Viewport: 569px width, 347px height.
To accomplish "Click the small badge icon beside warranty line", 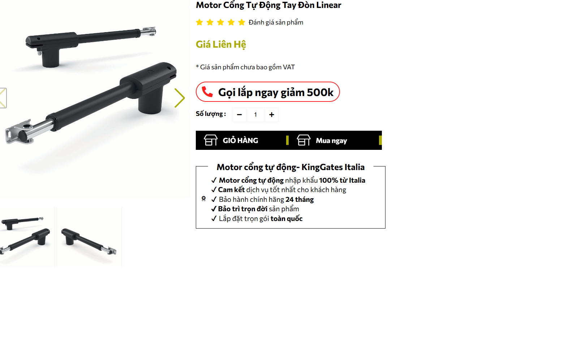I will [x=204, y=199].
